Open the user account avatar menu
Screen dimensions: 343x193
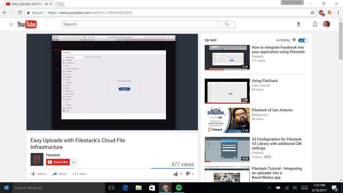(x=327, y=24)
